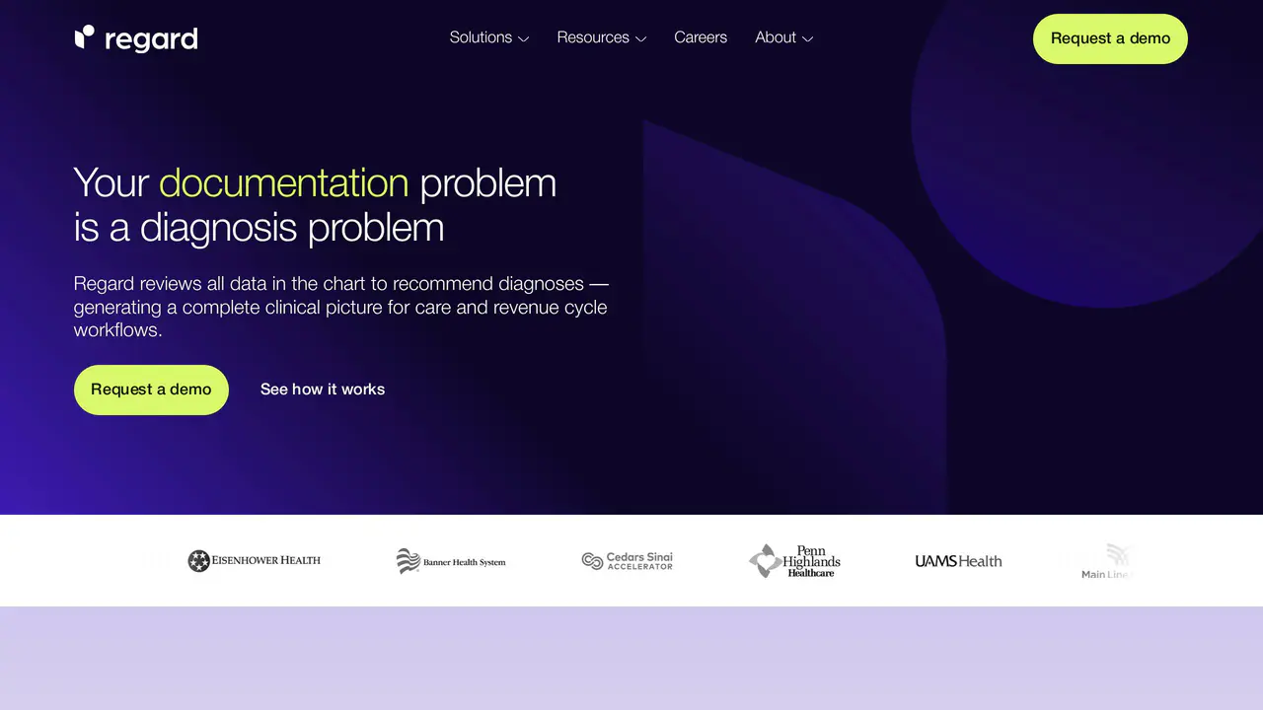Click the highlighted word documentation

[283, 183]
